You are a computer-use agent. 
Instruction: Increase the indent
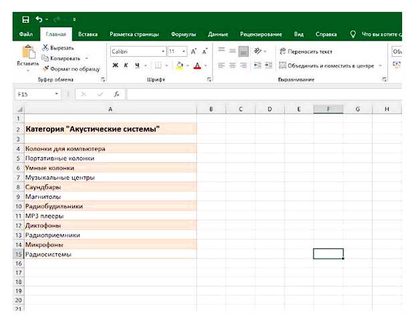268,65
